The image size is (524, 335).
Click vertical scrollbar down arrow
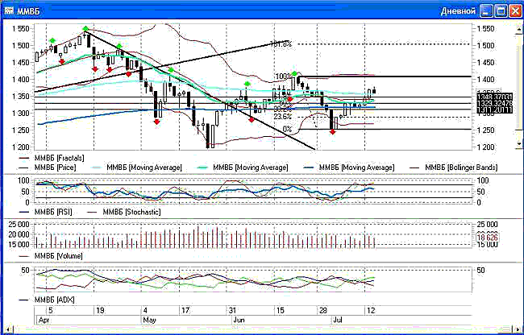[518, 143]
